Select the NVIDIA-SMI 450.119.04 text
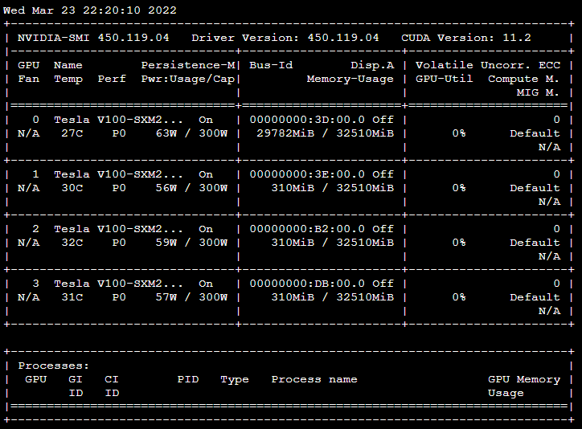The image size is (582, 429). pos(93,38)
